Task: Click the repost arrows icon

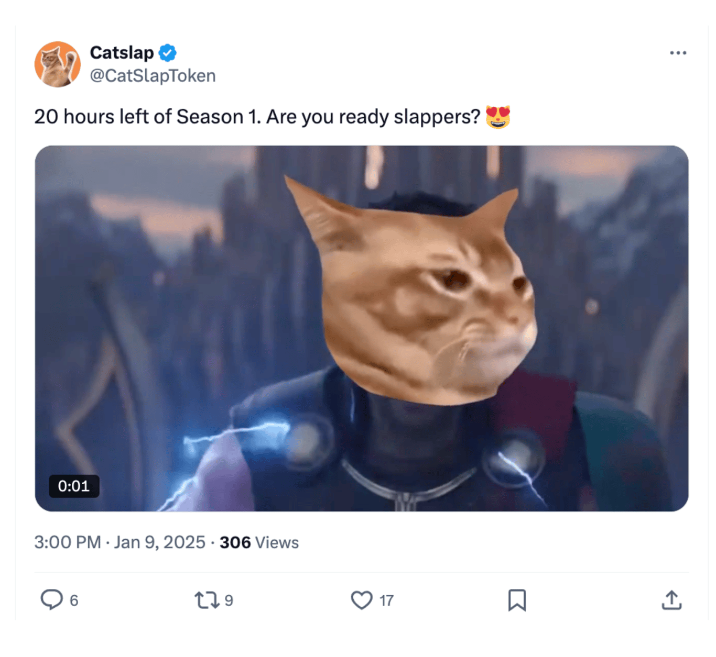Action: pyautogui.click(x=207, y=600)
